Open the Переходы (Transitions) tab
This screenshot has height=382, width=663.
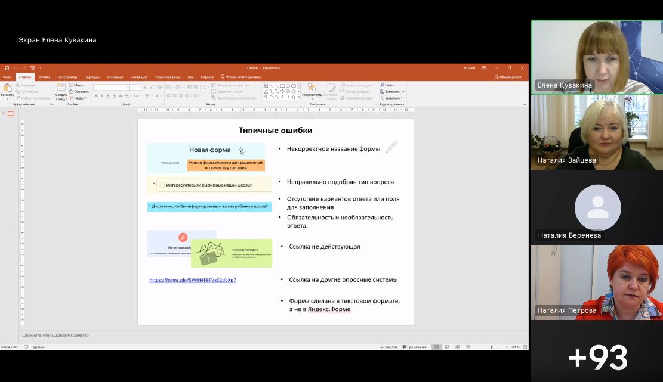(92, 77)
